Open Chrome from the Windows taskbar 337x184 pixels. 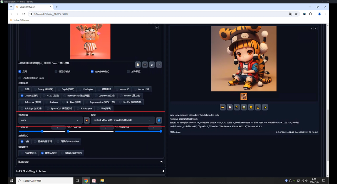[86, 181]
